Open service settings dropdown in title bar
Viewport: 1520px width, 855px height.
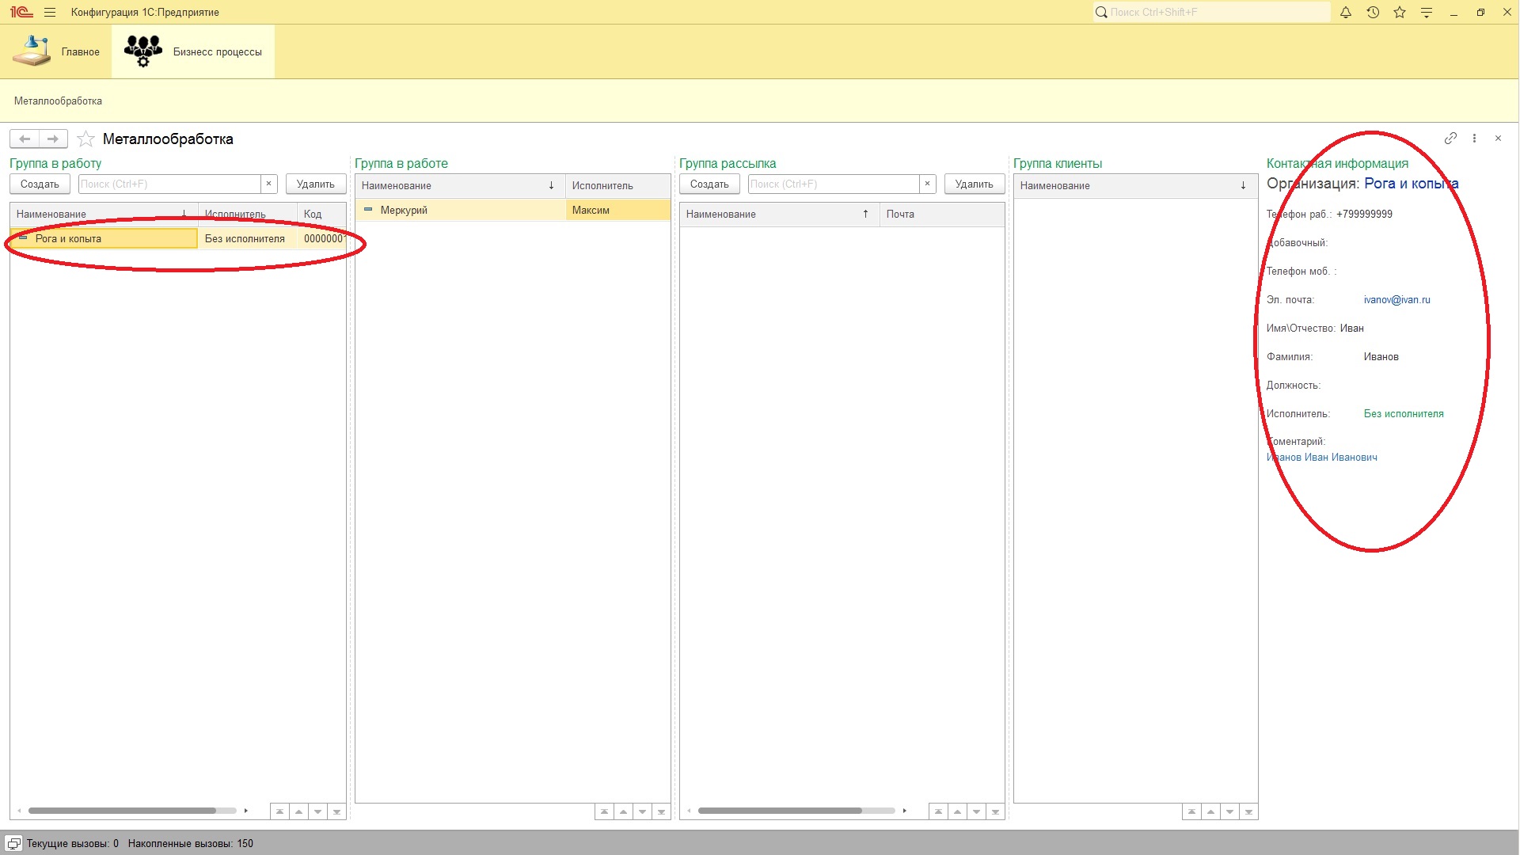(1427, 13)
